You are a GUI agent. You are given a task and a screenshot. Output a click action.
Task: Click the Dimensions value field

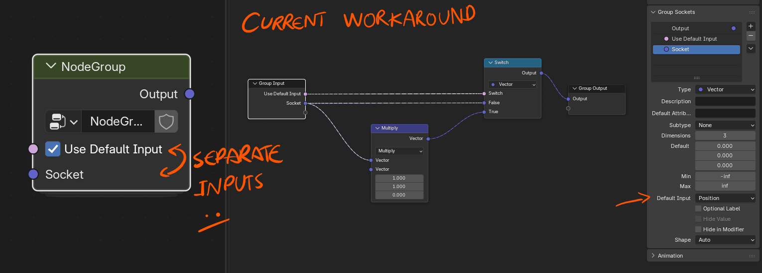pyautogui.click(x=725, y=136)
